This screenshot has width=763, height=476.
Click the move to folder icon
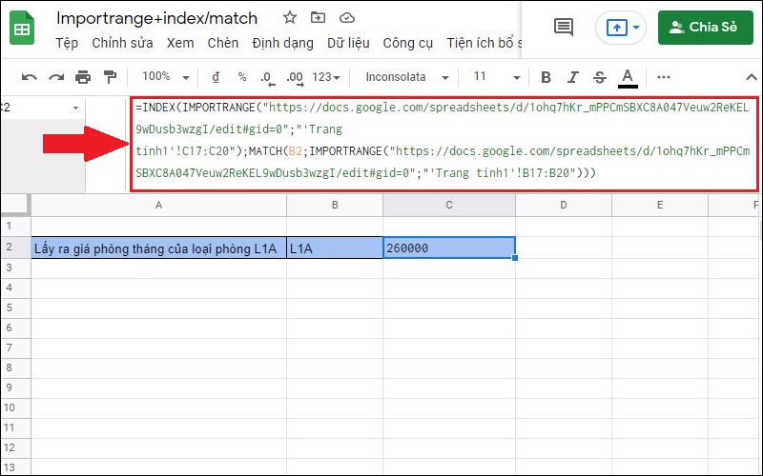pyautogui.click(x=318, y=18)
